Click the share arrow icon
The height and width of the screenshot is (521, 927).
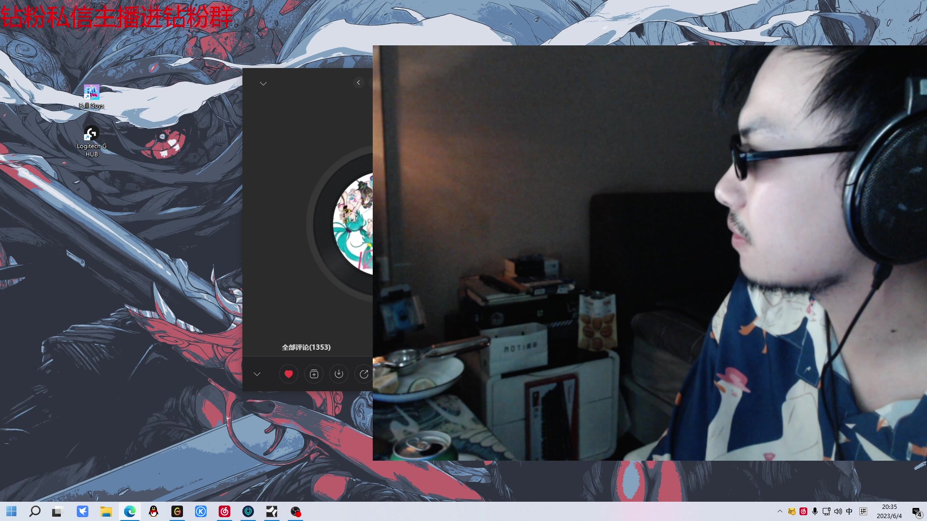364,374
